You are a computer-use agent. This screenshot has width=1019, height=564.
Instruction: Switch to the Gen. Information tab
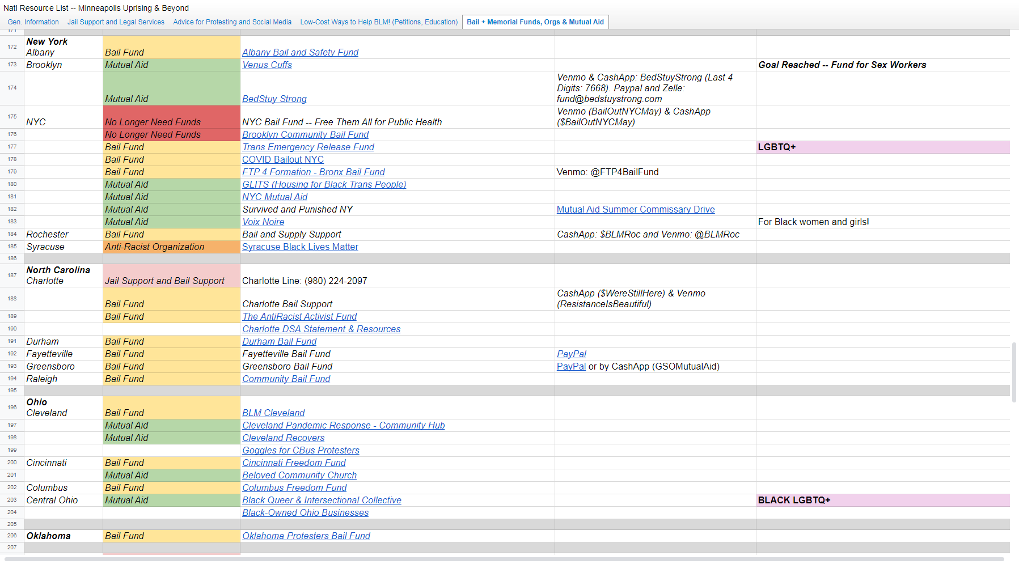[x=33, y=22]
